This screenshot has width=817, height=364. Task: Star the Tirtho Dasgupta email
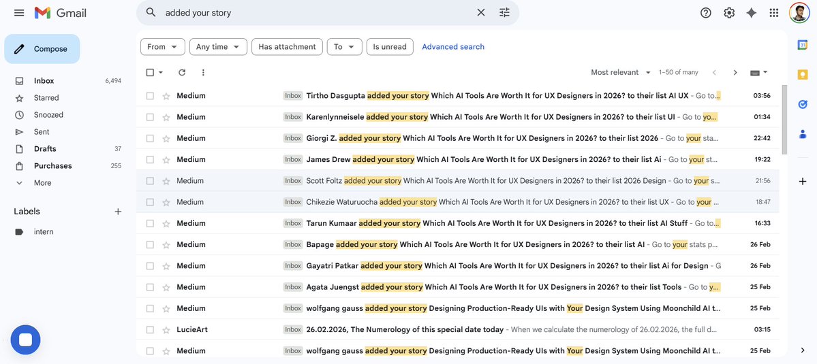(166, 96)
